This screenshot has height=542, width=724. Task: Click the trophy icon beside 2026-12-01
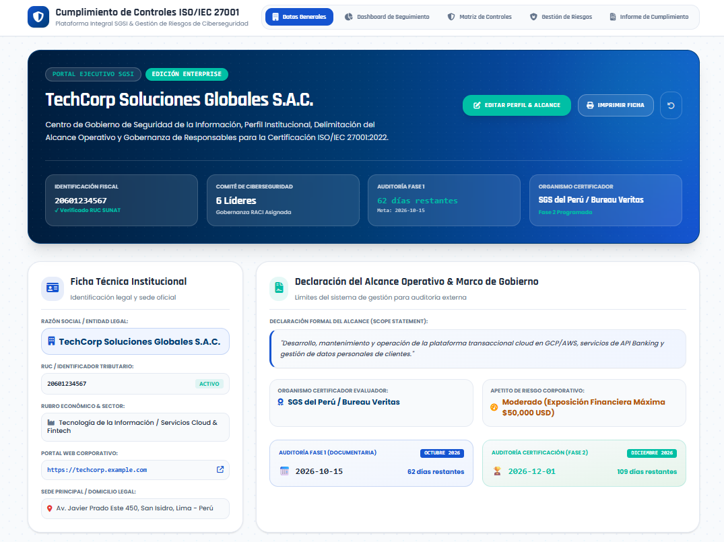(x=497, y=471)
